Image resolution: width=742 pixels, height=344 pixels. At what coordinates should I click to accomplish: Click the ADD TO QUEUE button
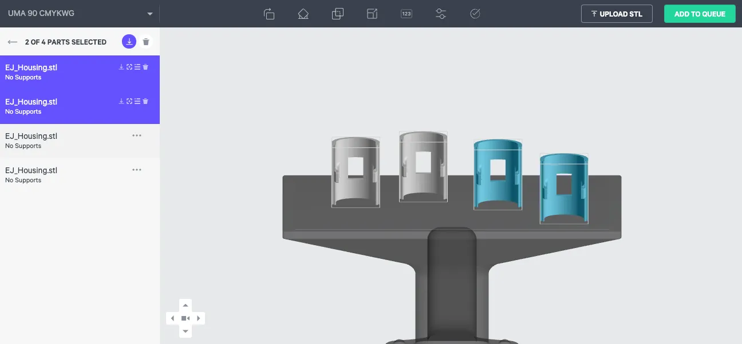click(x=700, y=14)
